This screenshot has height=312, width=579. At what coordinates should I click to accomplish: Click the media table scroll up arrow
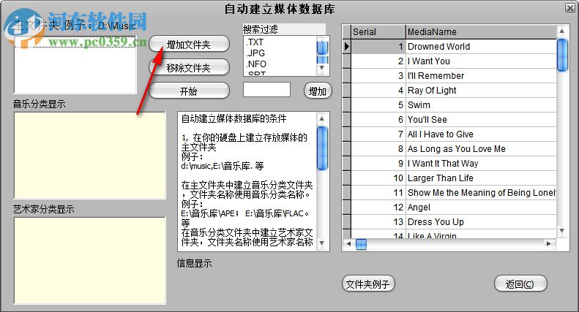tap(561, 31)
